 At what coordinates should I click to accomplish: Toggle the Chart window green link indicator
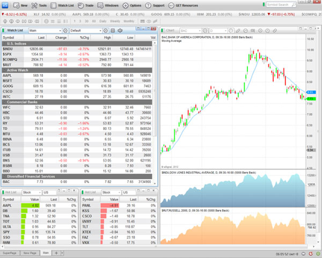[x=163, y=31]
